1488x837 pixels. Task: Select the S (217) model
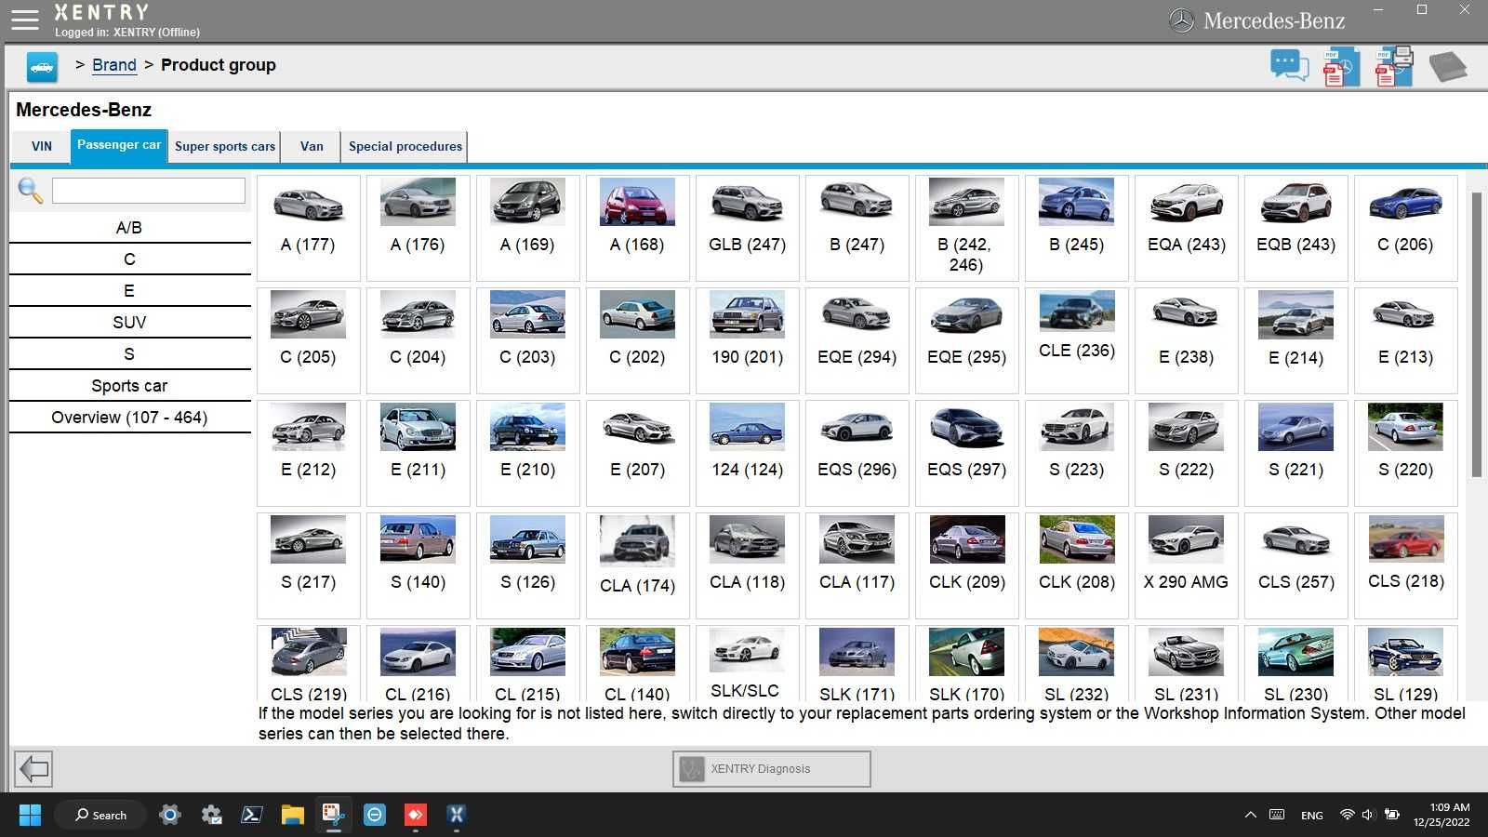[x=308, y=565]
